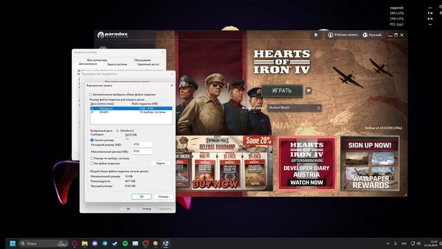The height and width of the screenshot is (249, 442).
Task: Open the Windows Start menu
Action: [12, 243]
